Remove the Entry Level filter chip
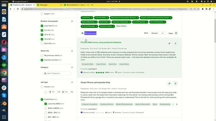 tap(109, 22)
